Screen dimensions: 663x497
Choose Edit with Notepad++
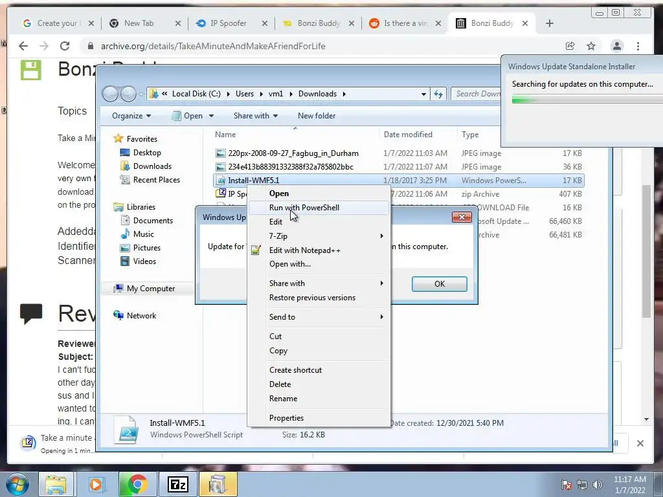[x=318, y=250]
